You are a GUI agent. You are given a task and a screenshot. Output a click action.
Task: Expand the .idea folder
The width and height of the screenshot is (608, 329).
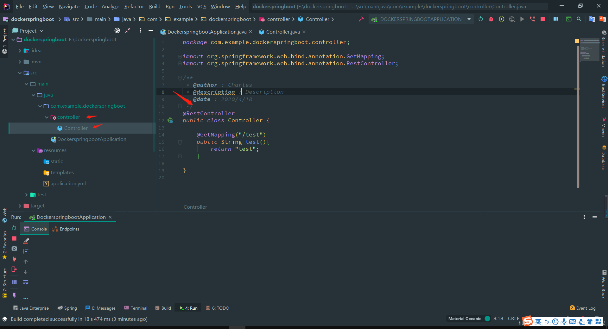20,51
